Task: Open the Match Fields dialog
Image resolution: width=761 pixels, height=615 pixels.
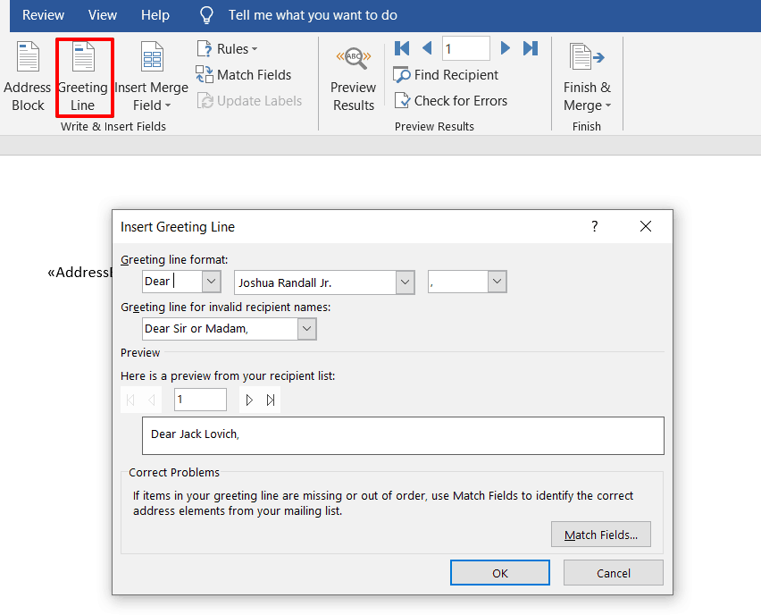Action: (600, 534)
